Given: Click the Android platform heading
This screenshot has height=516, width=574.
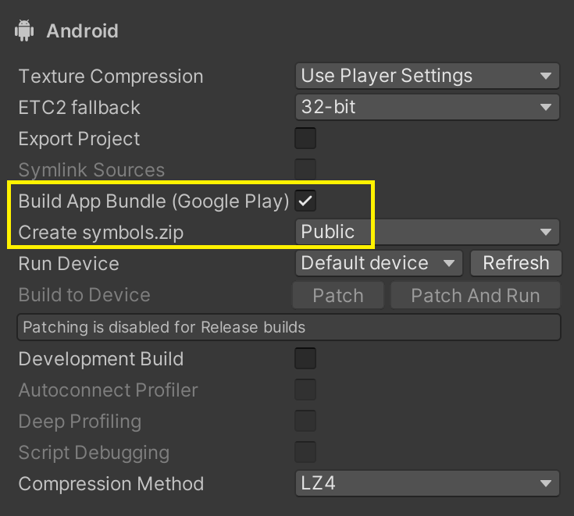Looking at the screenshot, I should click(82, 30).
